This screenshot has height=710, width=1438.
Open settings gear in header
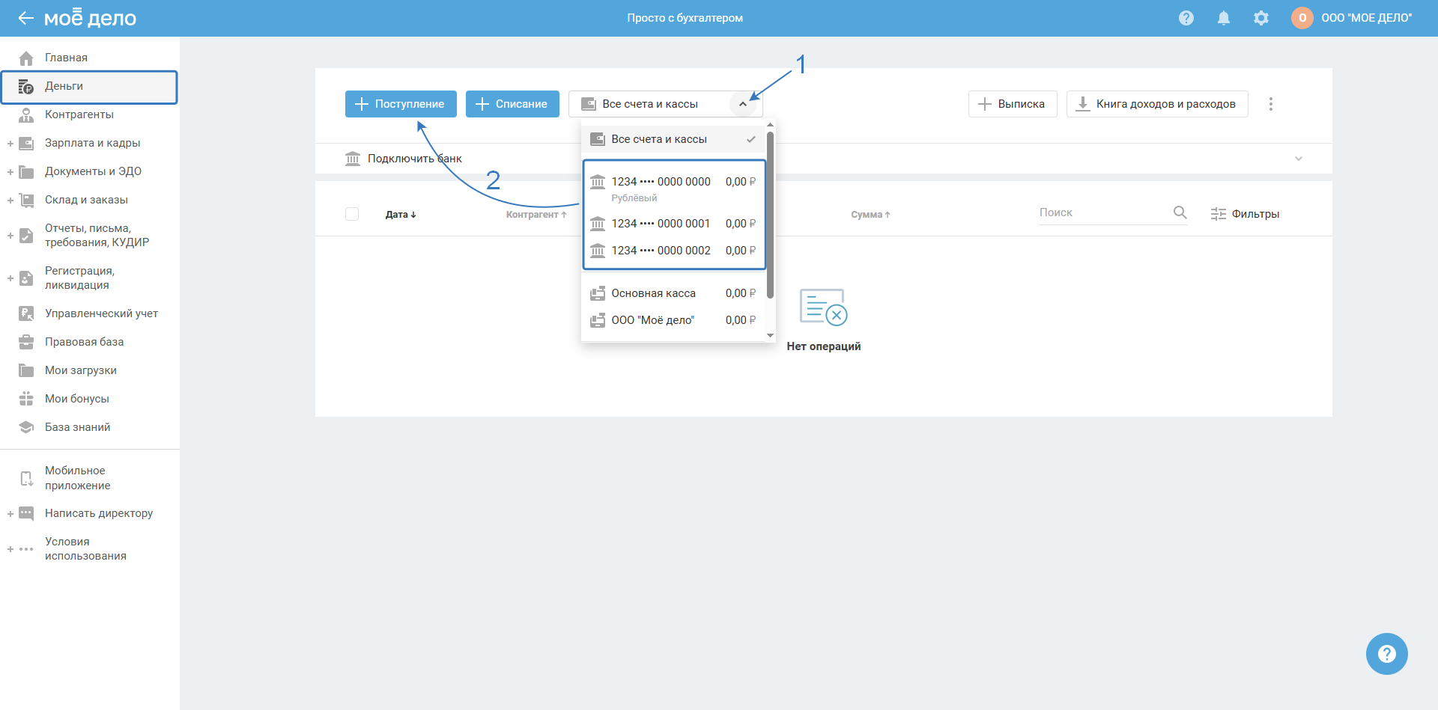pyautogui.click(x=1261, y=18)
